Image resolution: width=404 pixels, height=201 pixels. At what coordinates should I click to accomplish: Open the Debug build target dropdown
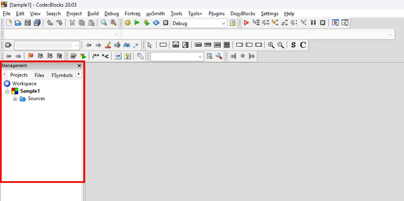tap(223, 23)
